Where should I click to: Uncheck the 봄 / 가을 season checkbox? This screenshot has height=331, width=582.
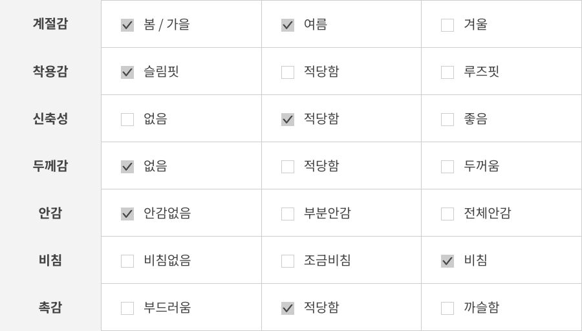pyautogui.click(x=127, y=25)
